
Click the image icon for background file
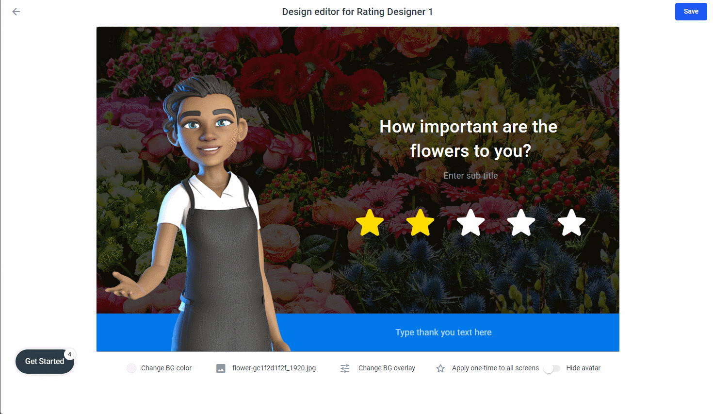click(221, 368)
